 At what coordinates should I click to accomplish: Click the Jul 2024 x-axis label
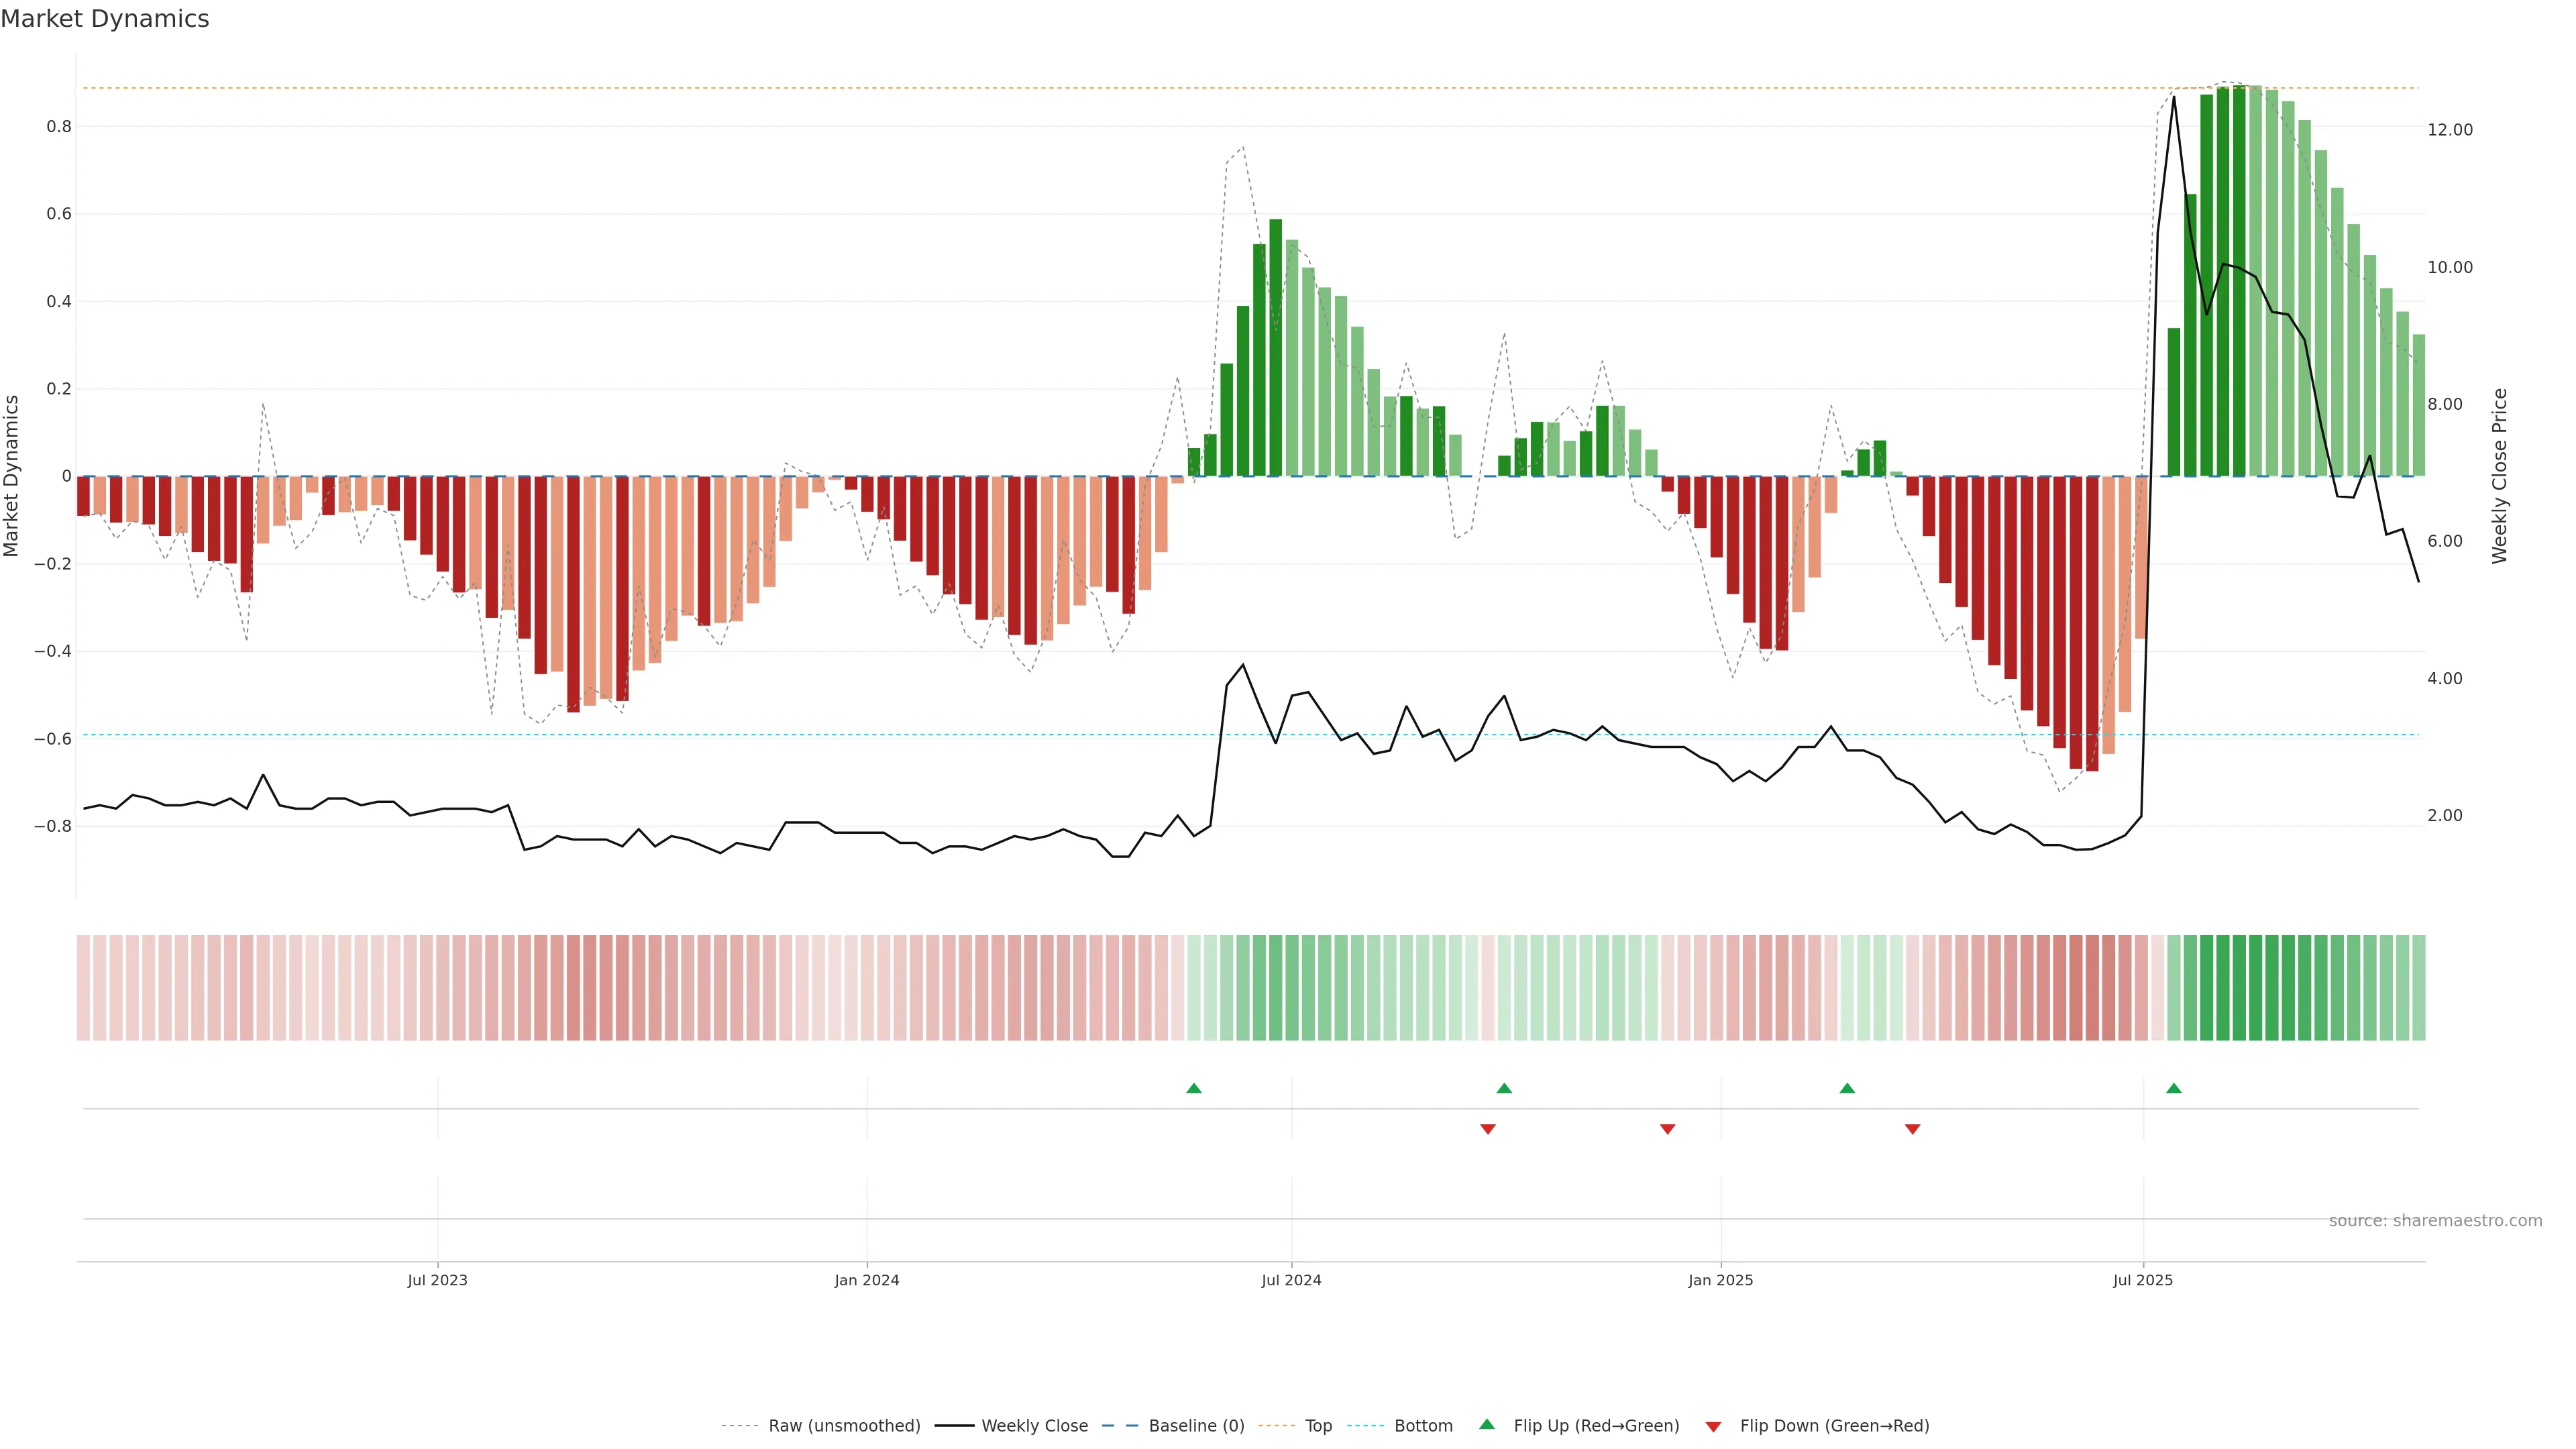click(1291, 1280)
